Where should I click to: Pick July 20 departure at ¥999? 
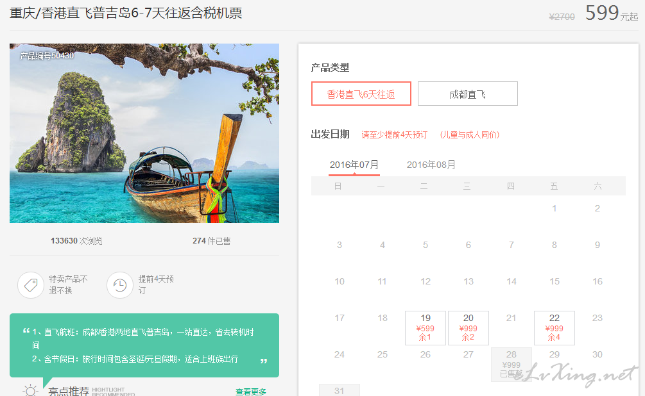coord(469,328)
